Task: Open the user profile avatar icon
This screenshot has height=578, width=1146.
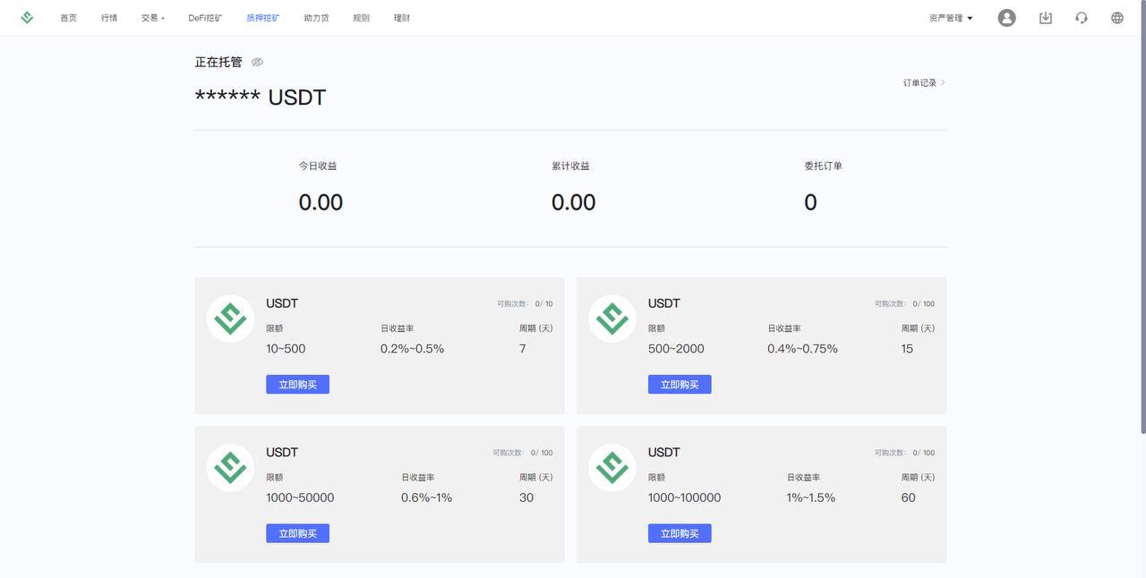Action: point(1006,18)
